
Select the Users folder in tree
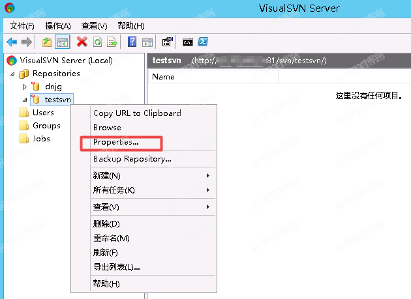pos(43,113)
